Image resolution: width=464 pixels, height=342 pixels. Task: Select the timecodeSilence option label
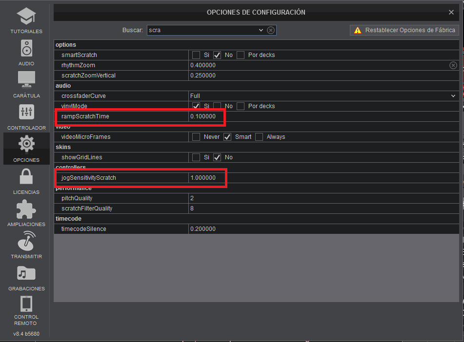coord(84,229)
